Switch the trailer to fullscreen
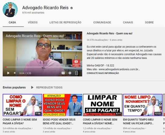Viewport: 165px width, 135px height. (x=76, y=73)
